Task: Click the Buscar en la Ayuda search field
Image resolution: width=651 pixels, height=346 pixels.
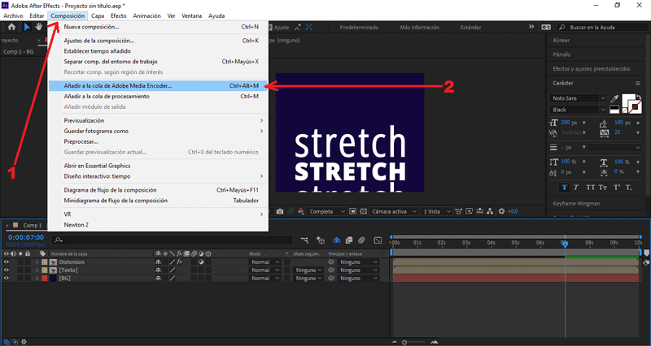Action: tap(602, 28)
